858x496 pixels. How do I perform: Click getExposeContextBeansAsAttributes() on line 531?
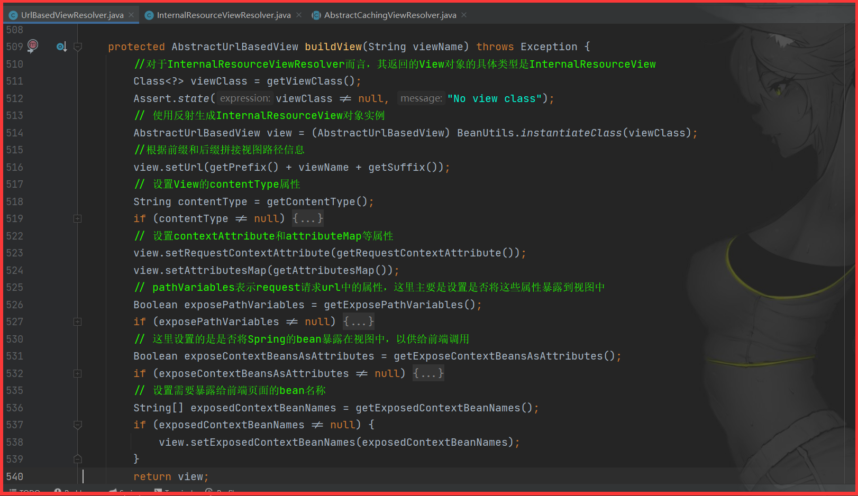505,356
